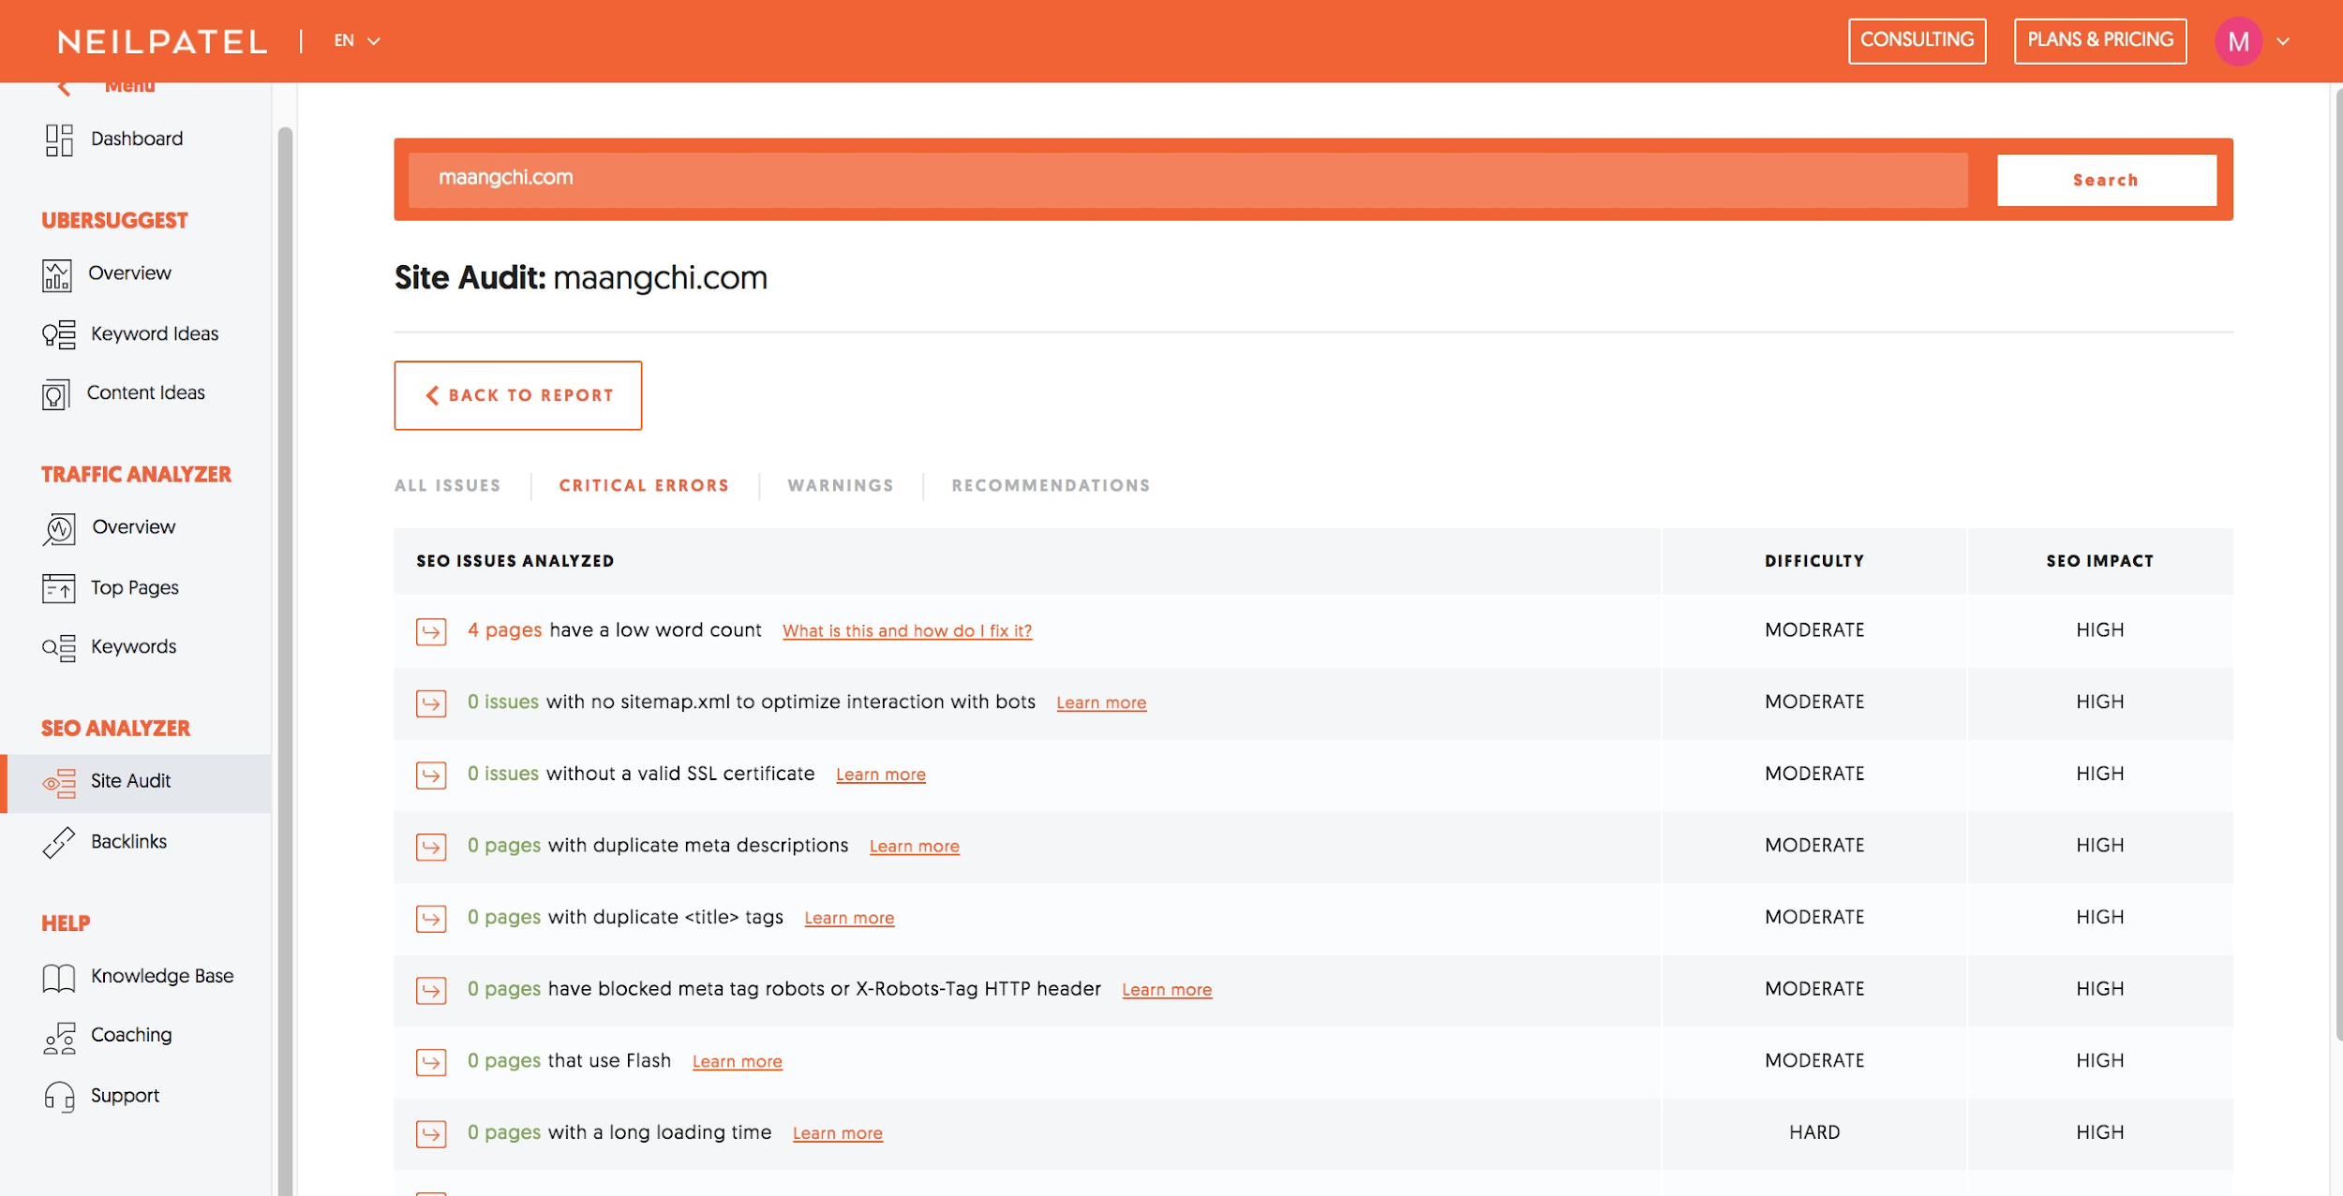This screenshot has width=2343, height=1196.
Task: Click Back to Report button
Action: [517, 395]
